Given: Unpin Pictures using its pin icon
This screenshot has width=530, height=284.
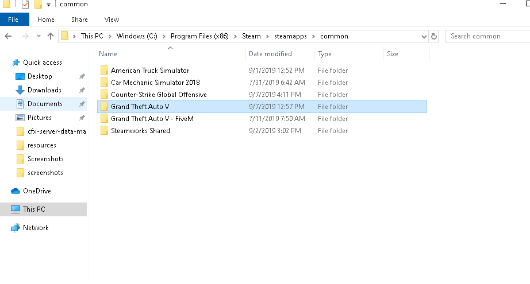Looking at the screenshot, I should click(82, 118).
